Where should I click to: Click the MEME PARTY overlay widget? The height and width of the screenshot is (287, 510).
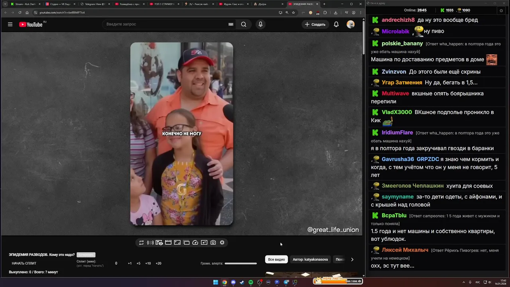(338, 280)
